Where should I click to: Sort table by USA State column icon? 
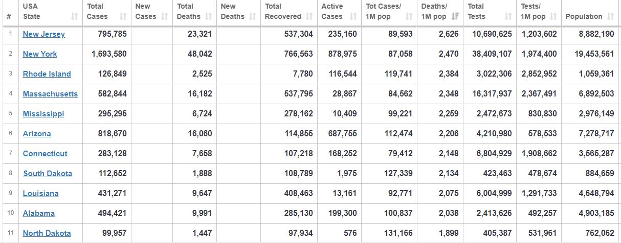coord(74,16)
